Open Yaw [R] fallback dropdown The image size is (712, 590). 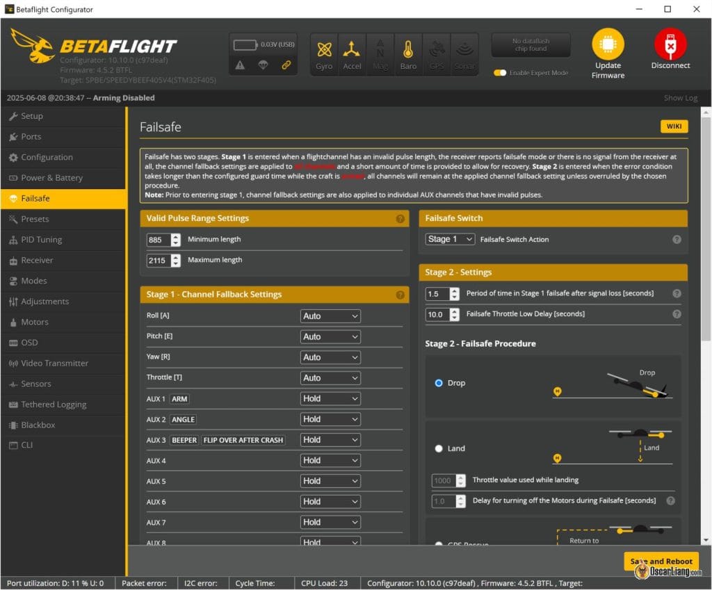(330, 358)
